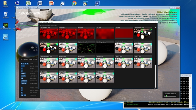Open the BlurH-1_color buffer thumbnail
The width and height of the screenshot is (196, 110).
tap(105, 63)
